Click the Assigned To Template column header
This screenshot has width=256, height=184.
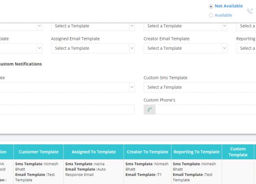point(93,152)
